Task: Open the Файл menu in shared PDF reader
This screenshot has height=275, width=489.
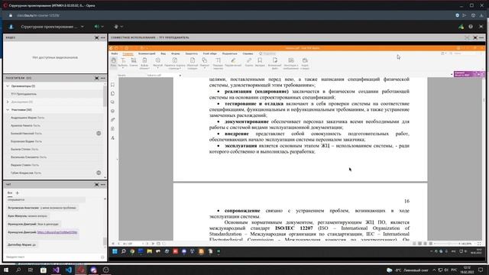Action: pos(115,53)
